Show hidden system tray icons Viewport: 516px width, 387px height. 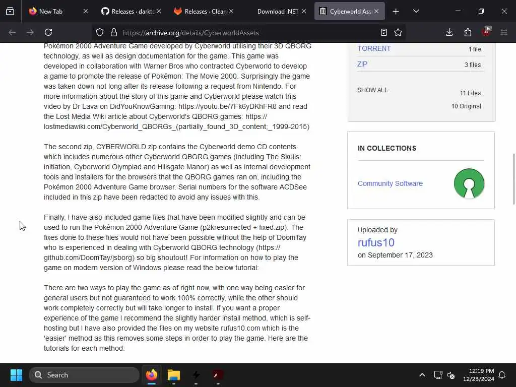pos(422,375)
